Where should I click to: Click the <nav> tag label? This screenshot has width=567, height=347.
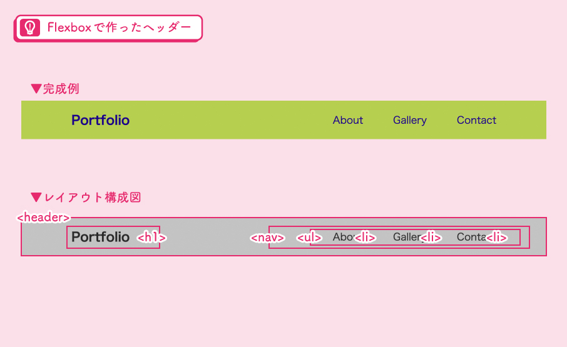pos(267,238)
